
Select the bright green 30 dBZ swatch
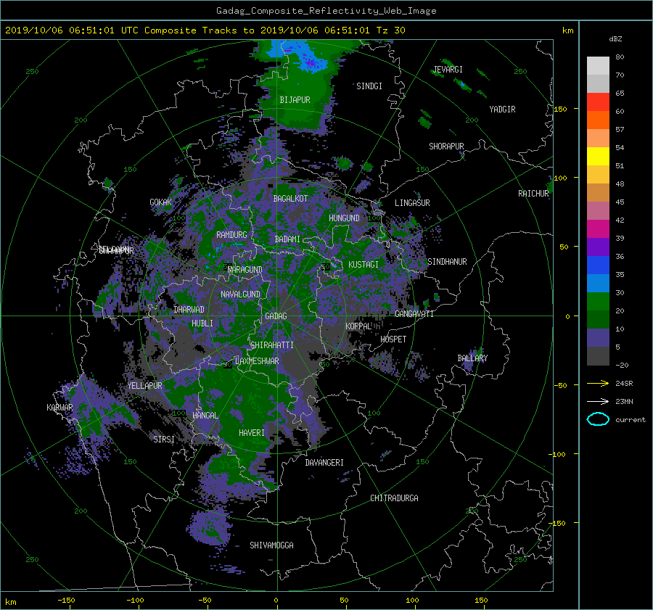coord(598,302)
